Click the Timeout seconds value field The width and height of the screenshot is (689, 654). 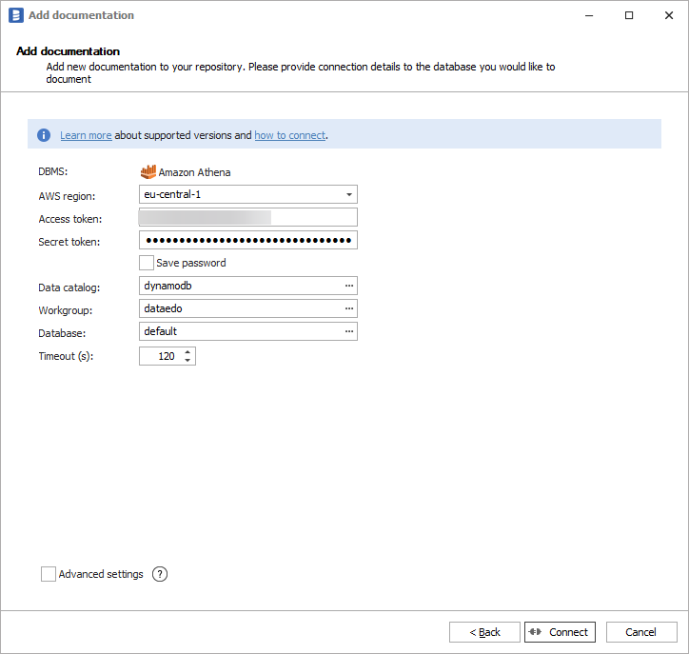(x=159, y=355)
